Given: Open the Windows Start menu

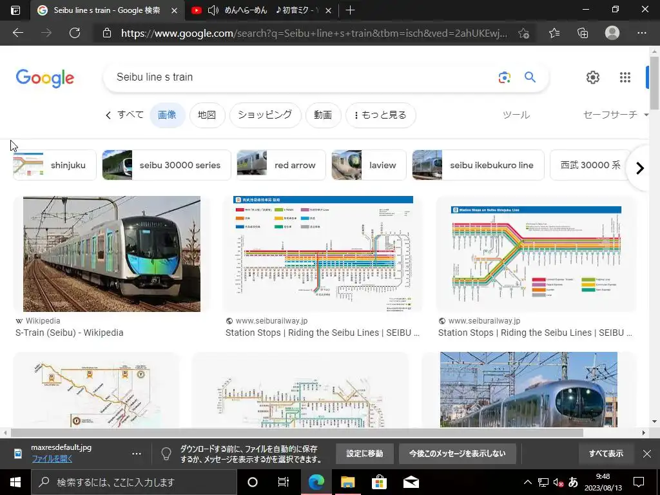Looking at the screenshot, I should coord(15,482).
